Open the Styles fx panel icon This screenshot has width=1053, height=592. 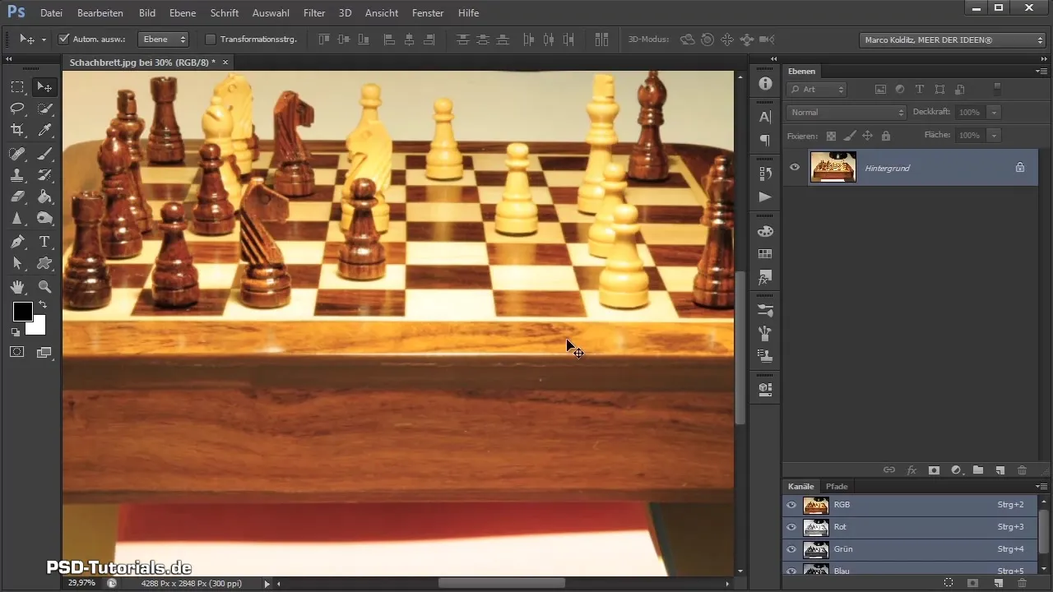coord(765,278)
